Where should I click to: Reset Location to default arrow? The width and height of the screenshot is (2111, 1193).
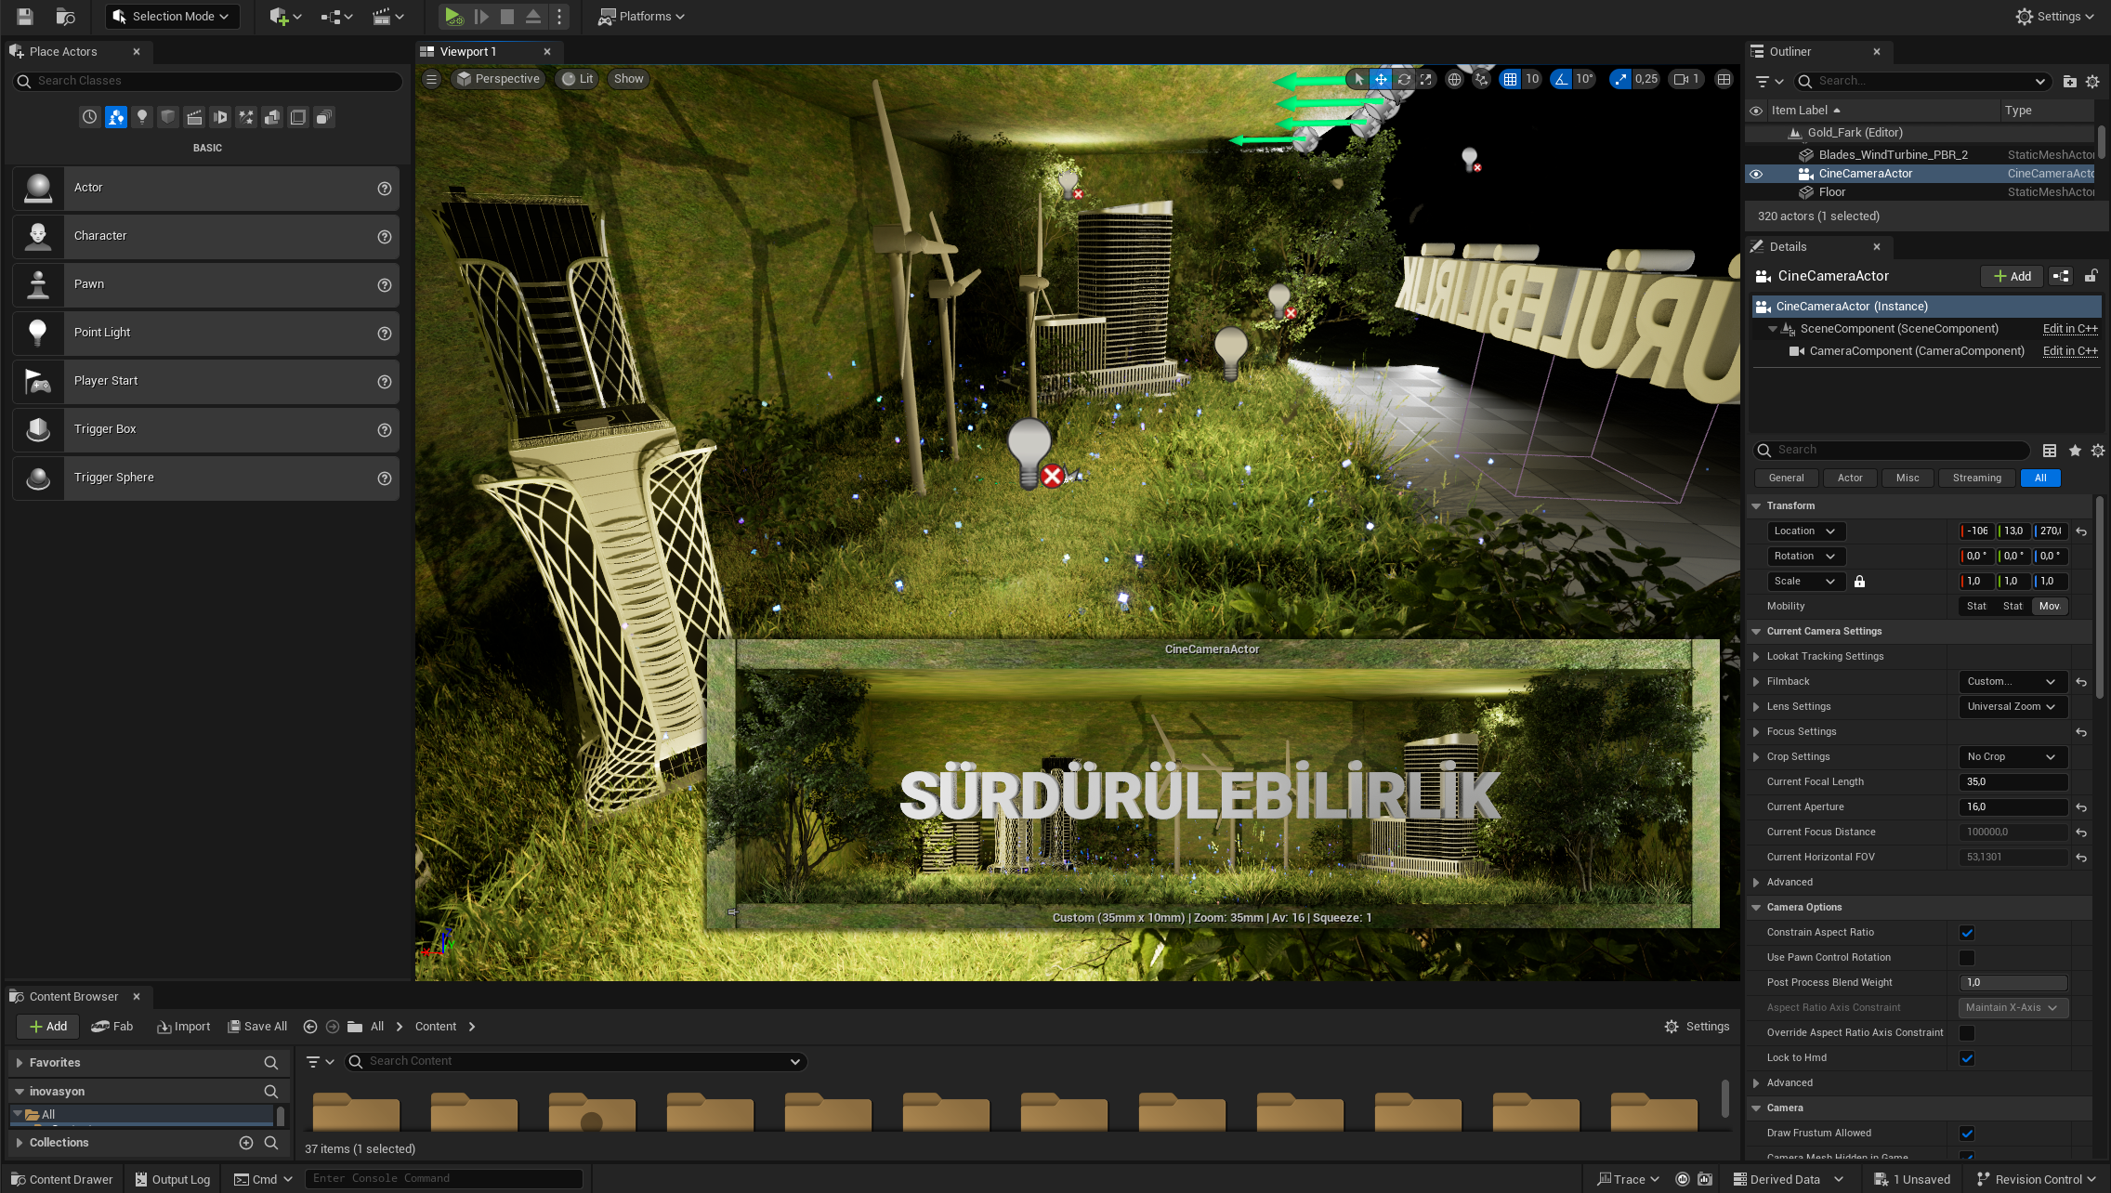click(2081, 531)
